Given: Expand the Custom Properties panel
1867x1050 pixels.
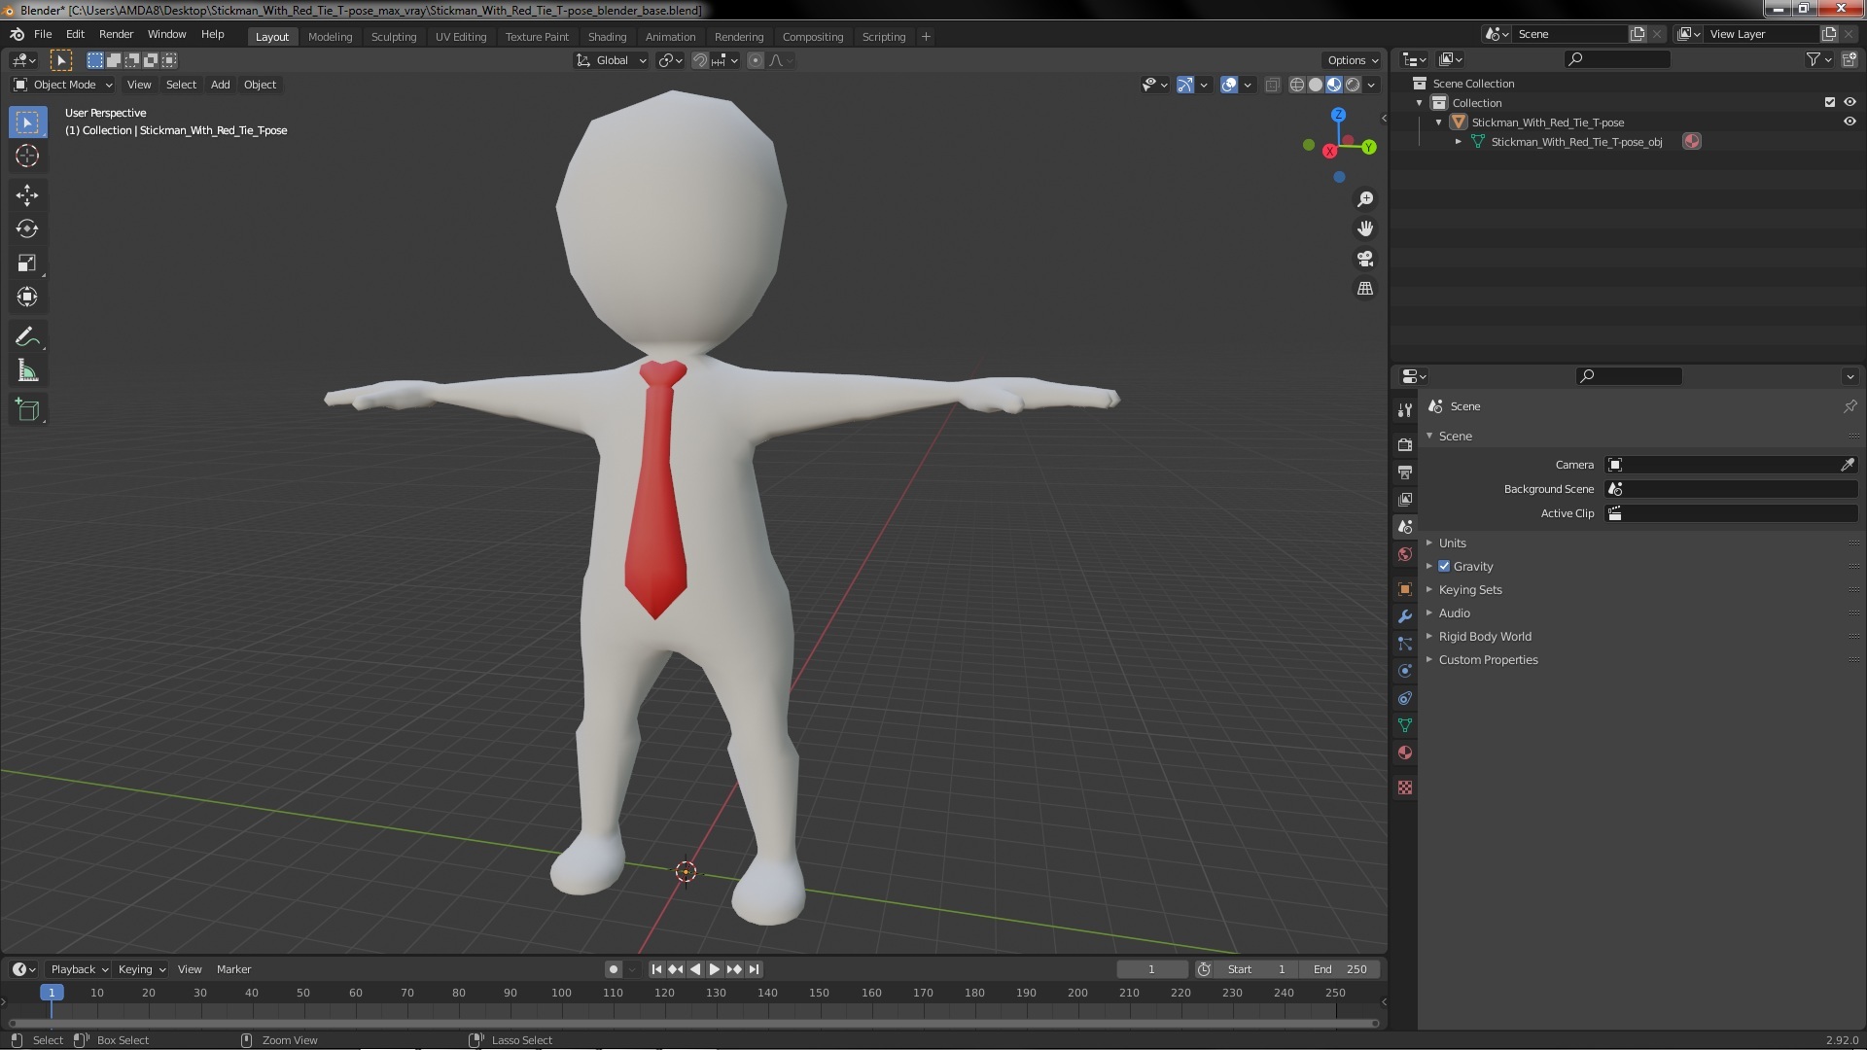Looking at the screenshot, I should tap(1488, 660).
